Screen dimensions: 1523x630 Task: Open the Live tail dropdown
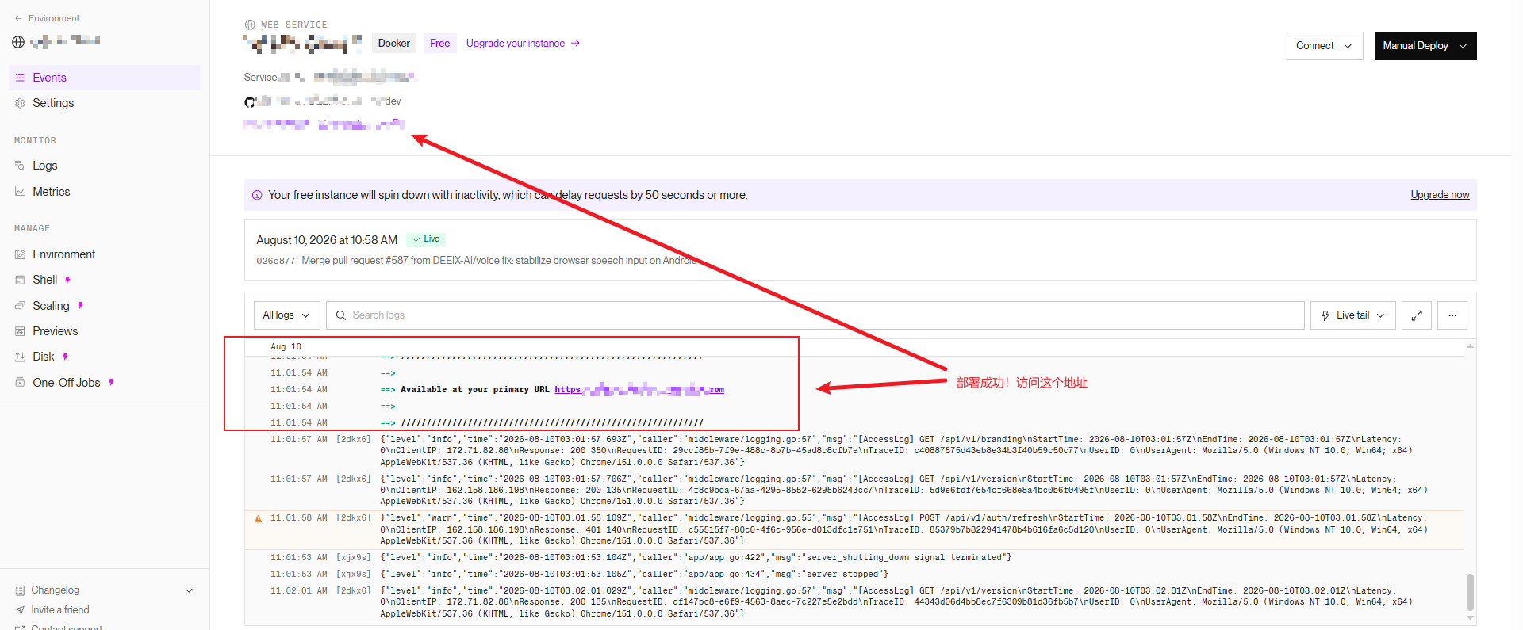(1353, 315)
